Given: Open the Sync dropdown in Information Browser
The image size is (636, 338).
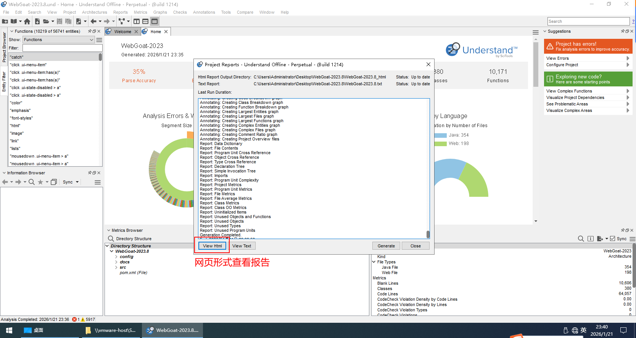Looking at the screenshot, I should [x=71, y=182].
